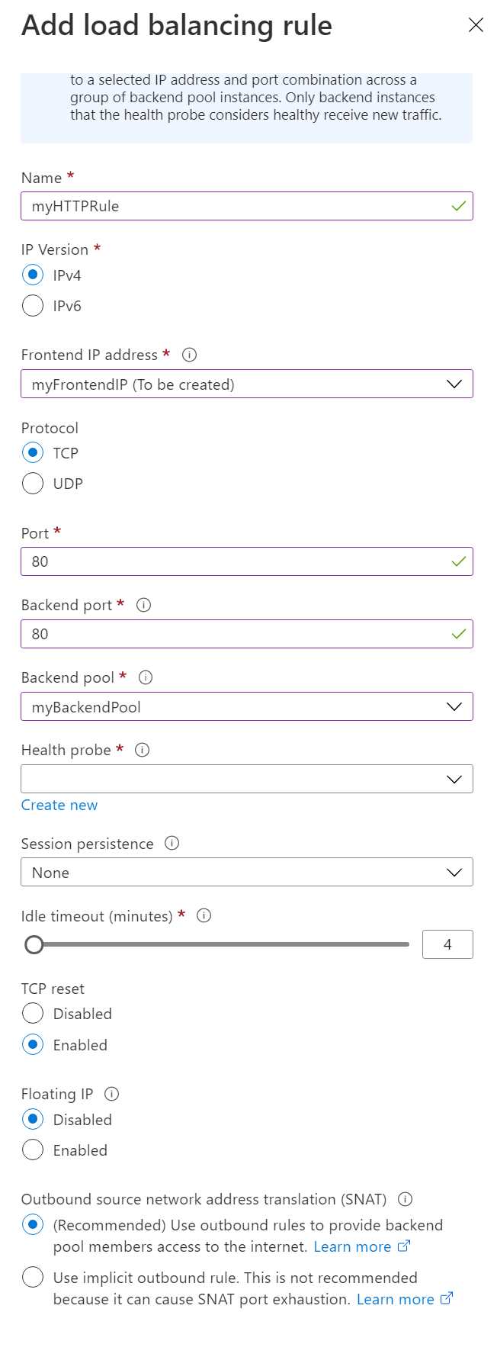Open the Session persistence dropdown
The height and width of the screenshot is (1357, 497).
pos(246,872)
